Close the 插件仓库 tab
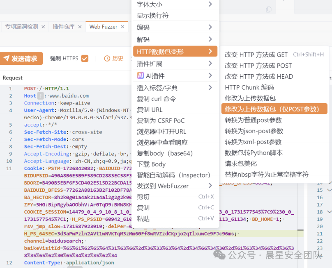This screenshot has width=332, height=268. [80, 27]
